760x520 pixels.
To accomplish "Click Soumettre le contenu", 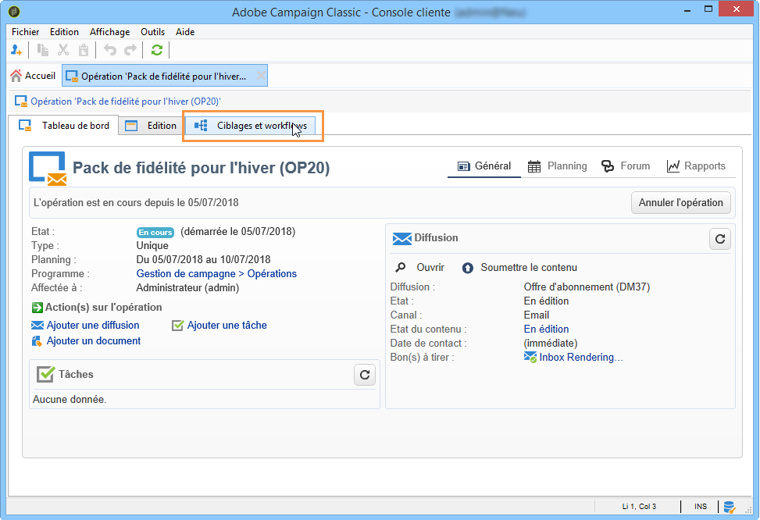I will (529, 268).
